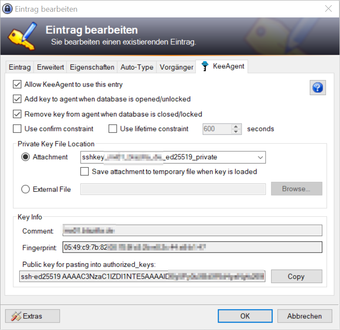Image resolution: width=340 pixels, height=330 pixels.
Task: Open the Extras tools menu button
Action: [32, 316]
